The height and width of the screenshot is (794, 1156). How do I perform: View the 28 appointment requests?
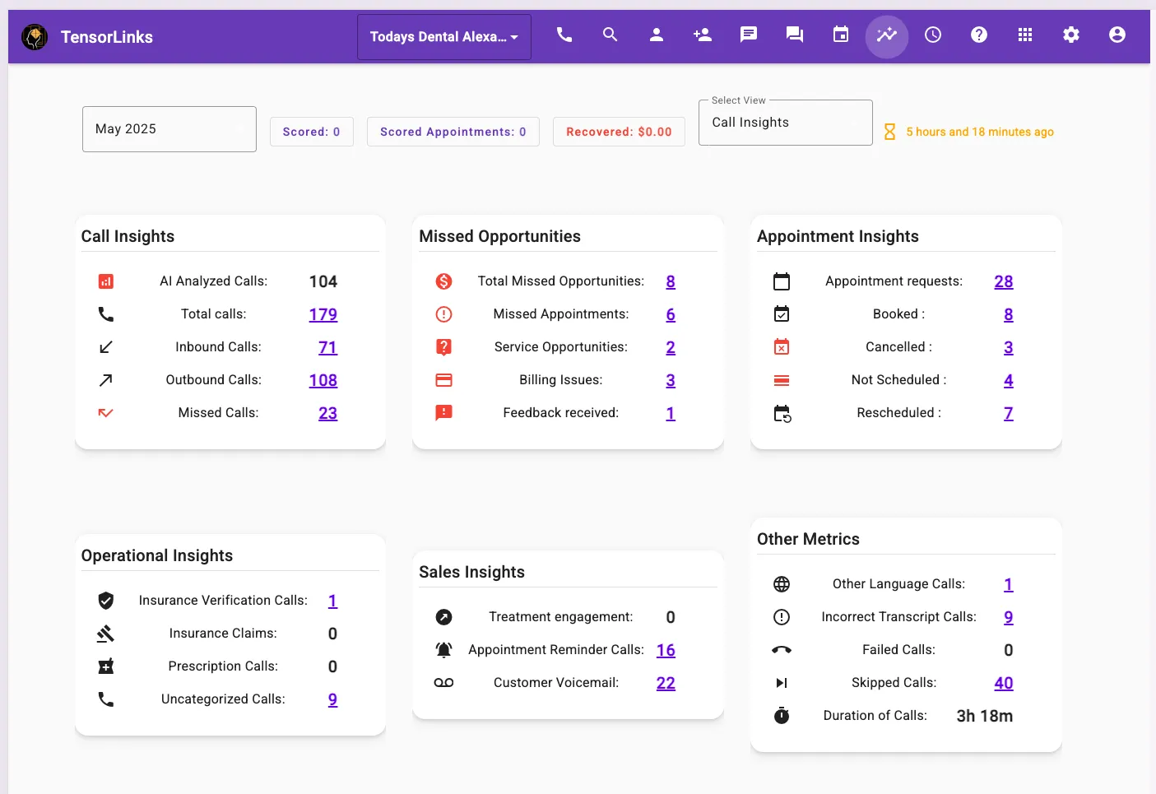(x=1004, y=281)
